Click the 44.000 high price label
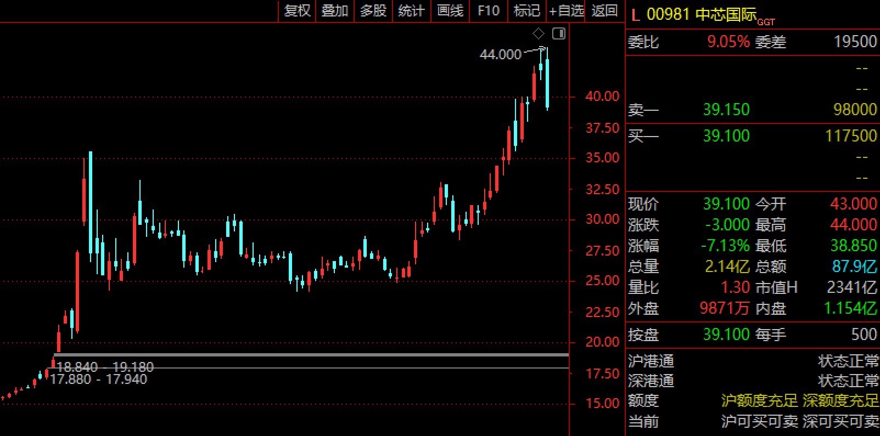 click(x=500, y=54)
